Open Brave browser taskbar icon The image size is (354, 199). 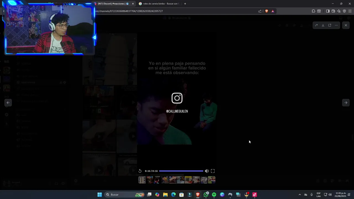click(x=198, y=195)
